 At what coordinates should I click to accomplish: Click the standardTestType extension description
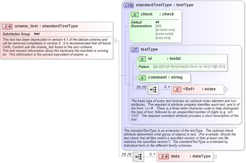coord(180,138)
